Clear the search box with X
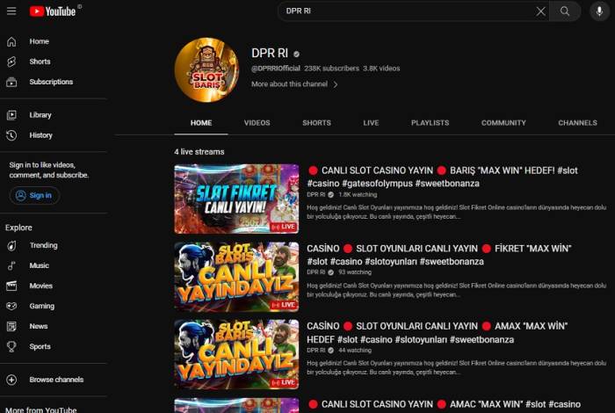The height and width of the screenshot is (413, 615). click(x=541, y=11)
